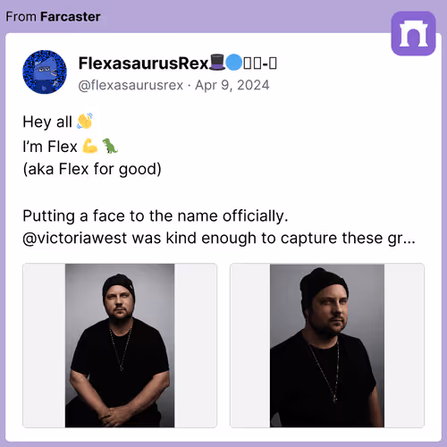
Task: Open the FlexasaurusRex display name
Action: (143, 63)
